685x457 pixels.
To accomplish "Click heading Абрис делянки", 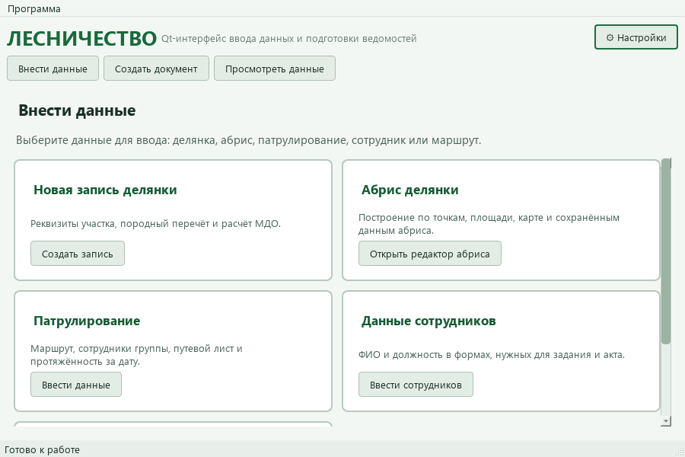I will 409,190.
